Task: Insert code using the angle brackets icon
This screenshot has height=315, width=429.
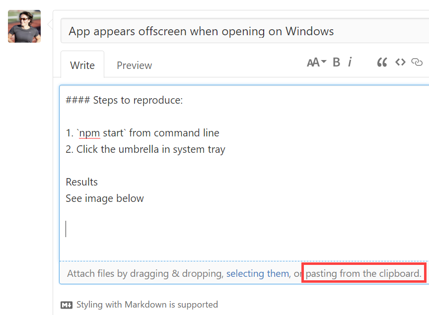Action: coord(400,63)
